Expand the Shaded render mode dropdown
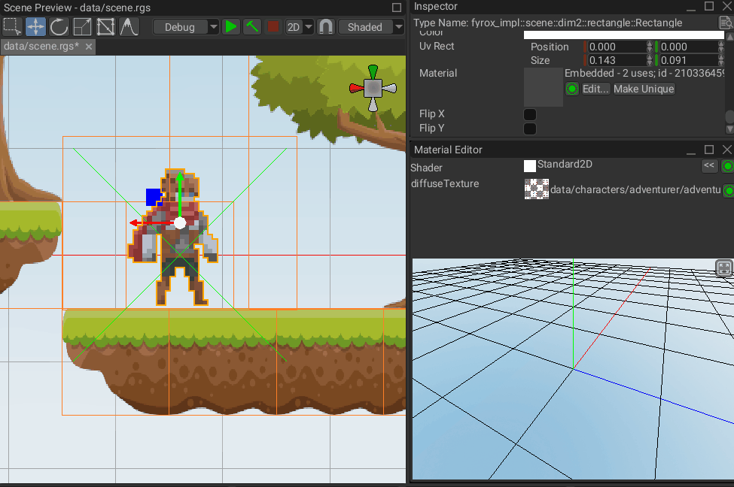The width and height of the screenshot is (734, 487). pos(371,27)
